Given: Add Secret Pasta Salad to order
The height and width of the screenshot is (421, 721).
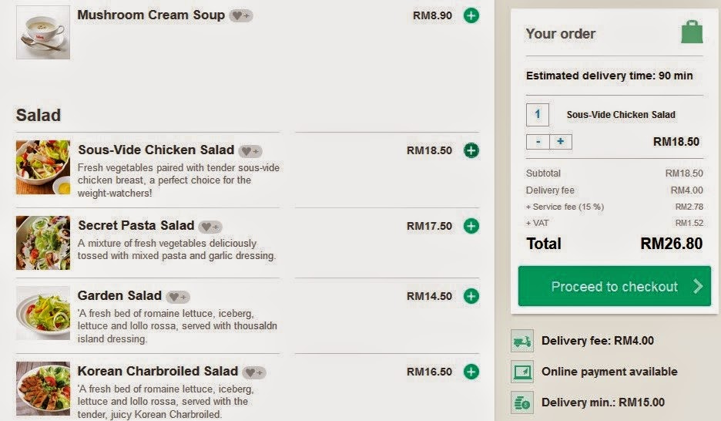Looking at the screenshot, I should click(471, 226).
